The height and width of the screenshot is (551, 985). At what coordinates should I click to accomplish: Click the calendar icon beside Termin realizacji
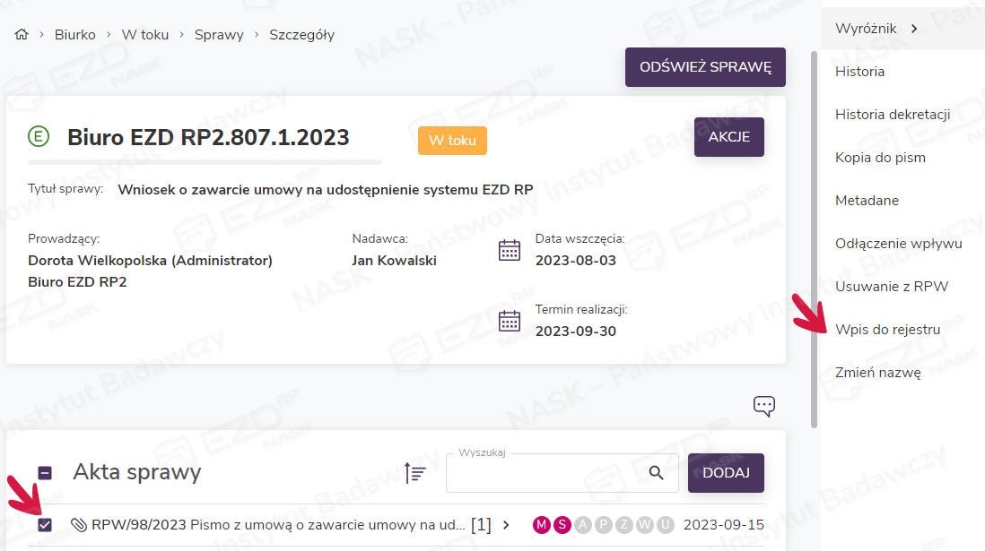(510, 321)
